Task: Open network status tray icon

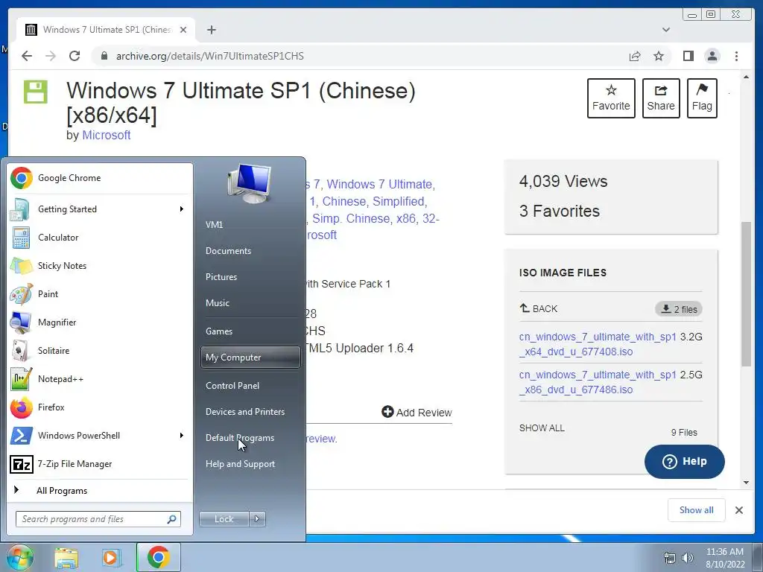Action: [670, 558]
